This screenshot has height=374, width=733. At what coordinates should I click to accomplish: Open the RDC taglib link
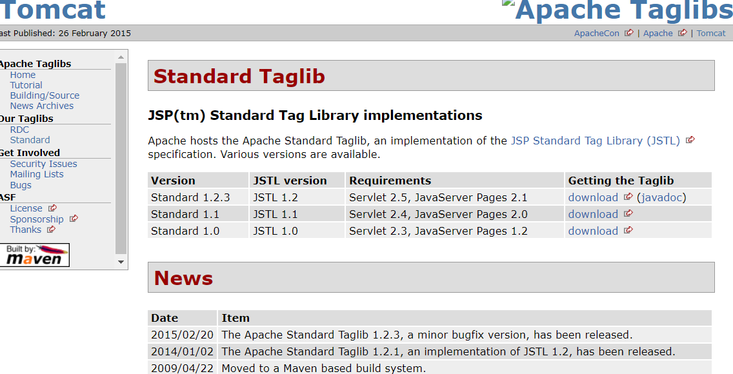19,130
